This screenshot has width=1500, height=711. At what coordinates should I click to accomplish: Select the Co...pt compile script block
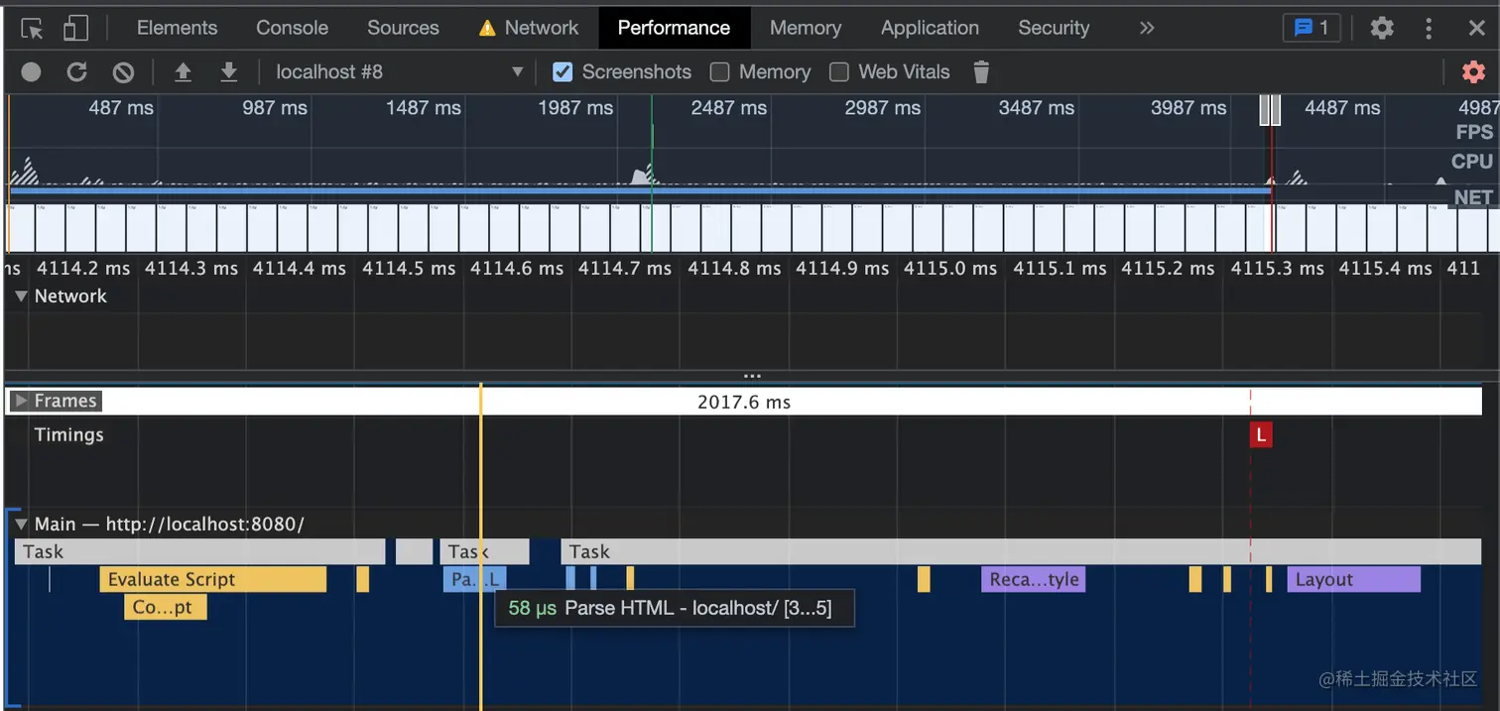click(166, 608)
